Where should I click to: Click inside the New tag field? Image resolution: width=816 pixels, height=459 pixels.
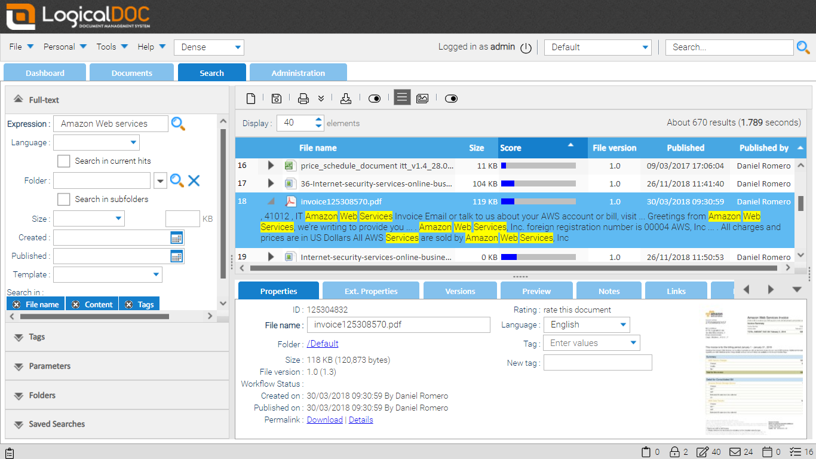tap(597, 362)
